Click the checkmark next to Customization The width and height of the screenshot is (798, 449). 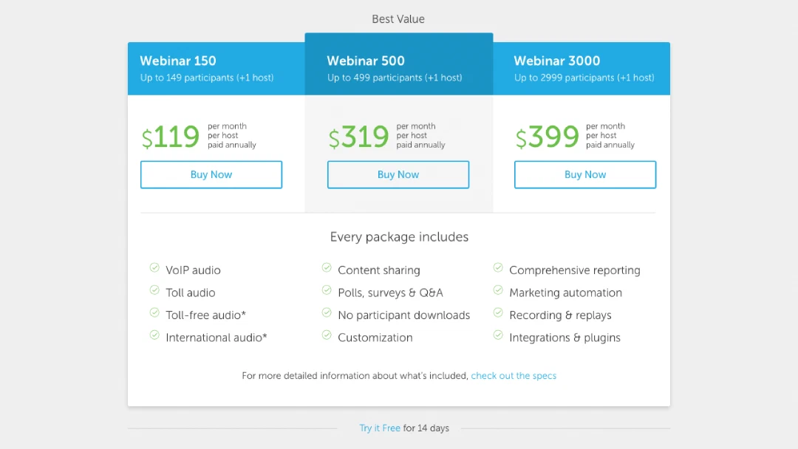point(327,335)
